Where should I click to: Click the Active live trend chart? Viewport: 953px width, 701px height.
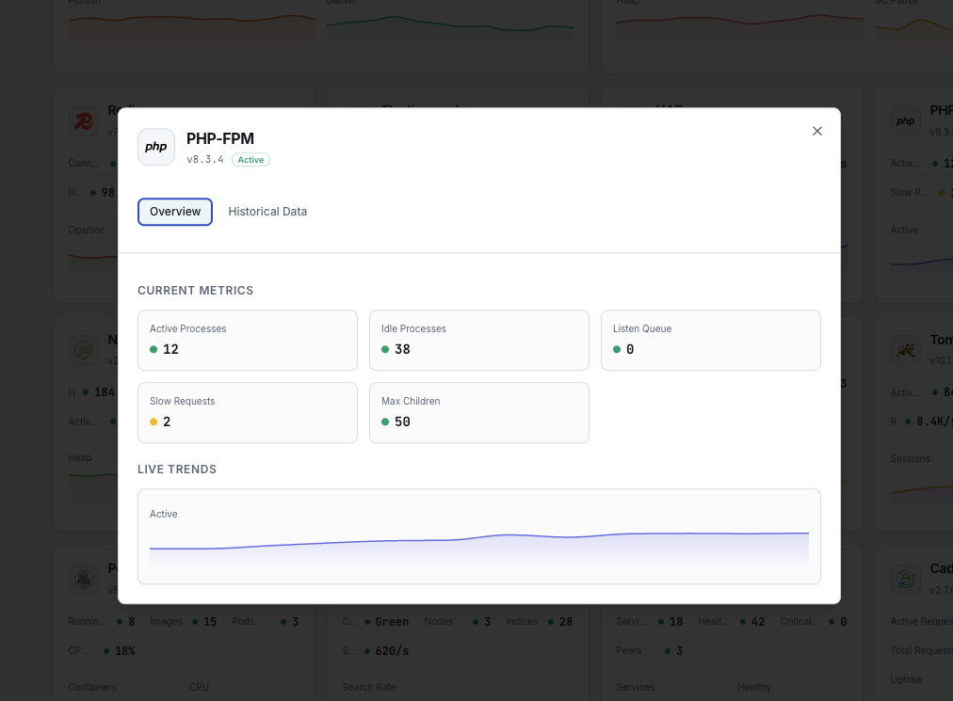[x=478, y=536]
